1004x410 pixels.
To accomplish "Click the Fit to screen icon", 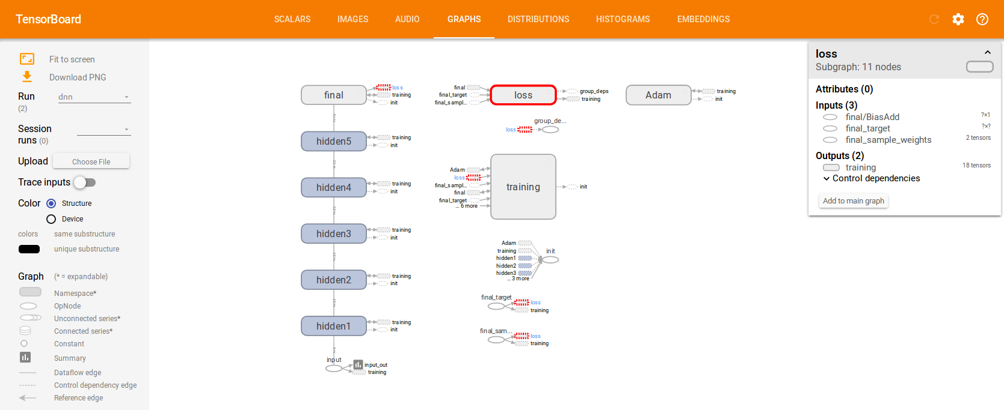I will pos(27,59).
